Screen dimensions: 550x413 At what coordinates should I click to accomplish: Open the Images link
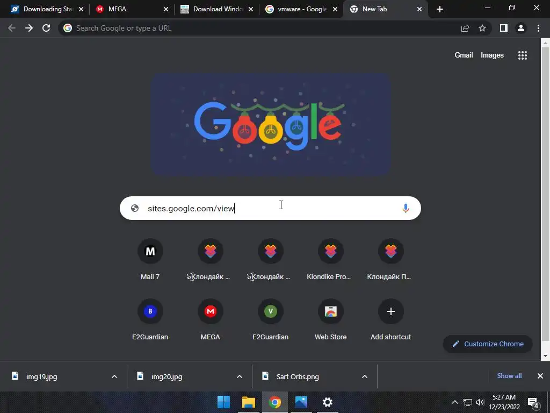click(492, 55)
